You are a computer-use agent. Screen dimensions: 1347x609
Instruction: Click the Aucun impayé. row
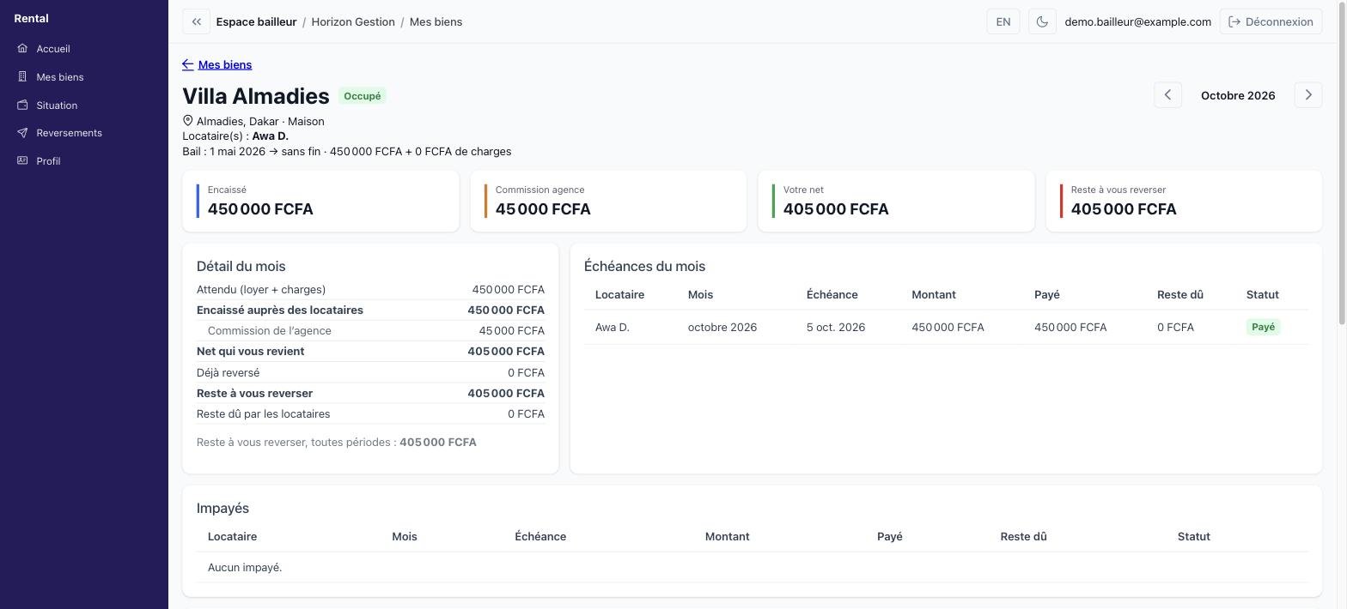tap(753, 567)
